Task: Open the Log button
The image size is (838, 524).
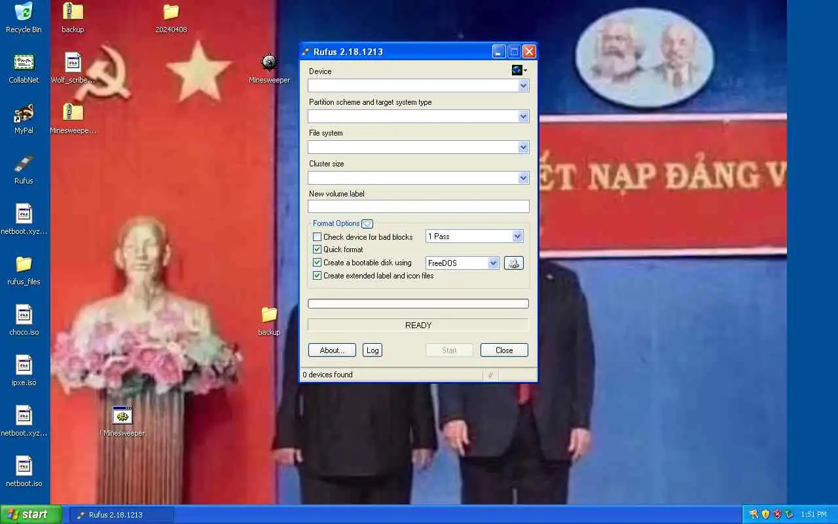Action: coord(373,350)
